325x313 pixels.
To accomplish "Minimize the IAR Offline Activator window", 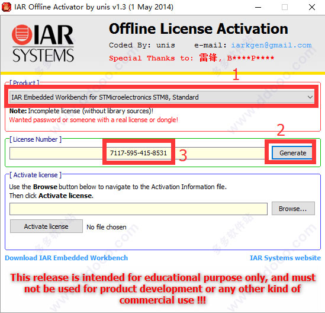I will pyautogui.click(x=258, y=7).
